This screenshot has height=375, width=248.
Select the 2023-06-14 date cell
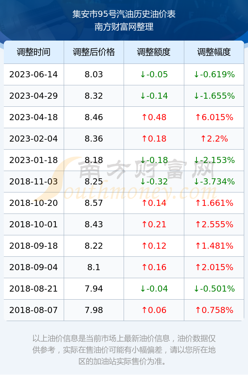tap(34, 74)
